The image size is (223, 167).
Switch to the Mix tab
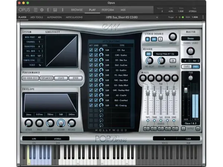pyautogui.click(x=123, y=10)
